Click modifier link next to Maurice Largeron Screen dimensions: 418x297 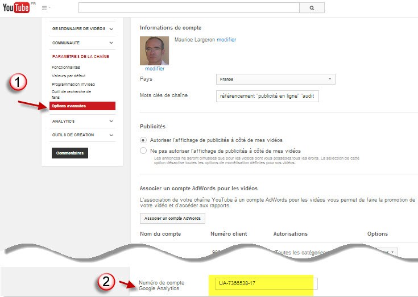pyautogui.click(x=226, y=40)
